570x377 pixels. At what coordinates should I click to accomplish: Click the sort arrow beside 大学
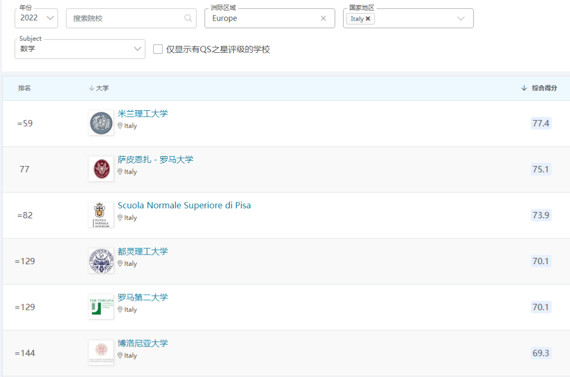(91, 88)
